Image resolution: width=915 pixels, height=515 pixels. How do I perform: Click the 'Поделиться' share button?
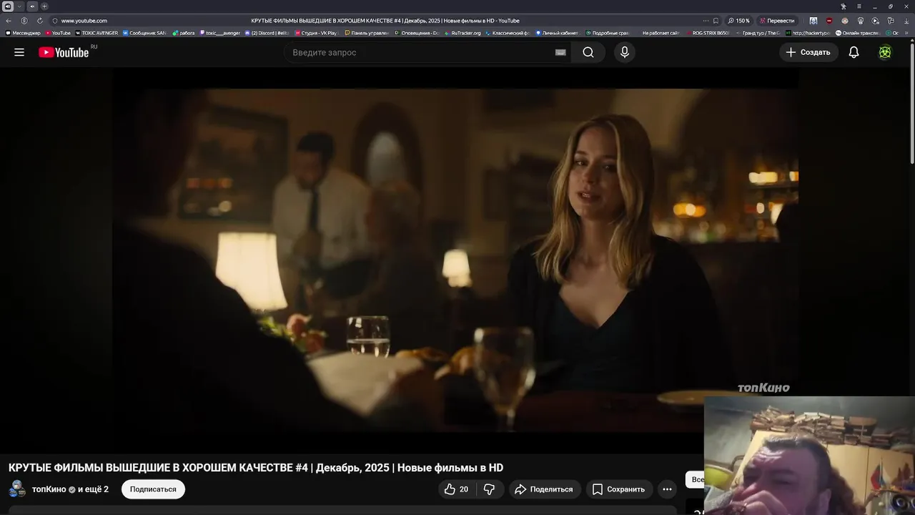[x=544, y=489]
